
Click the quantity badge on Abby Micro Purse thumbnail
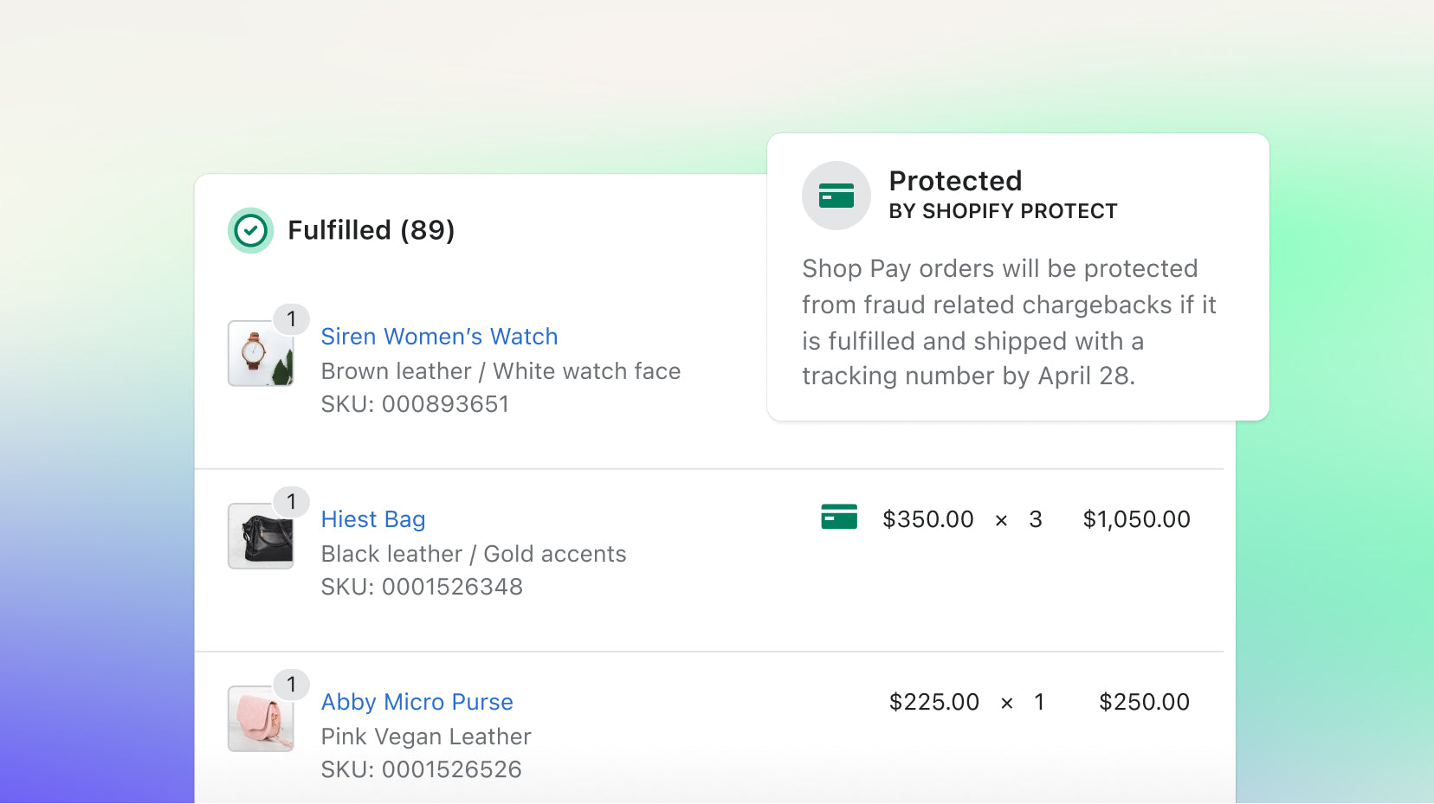[x=292, y=685]
